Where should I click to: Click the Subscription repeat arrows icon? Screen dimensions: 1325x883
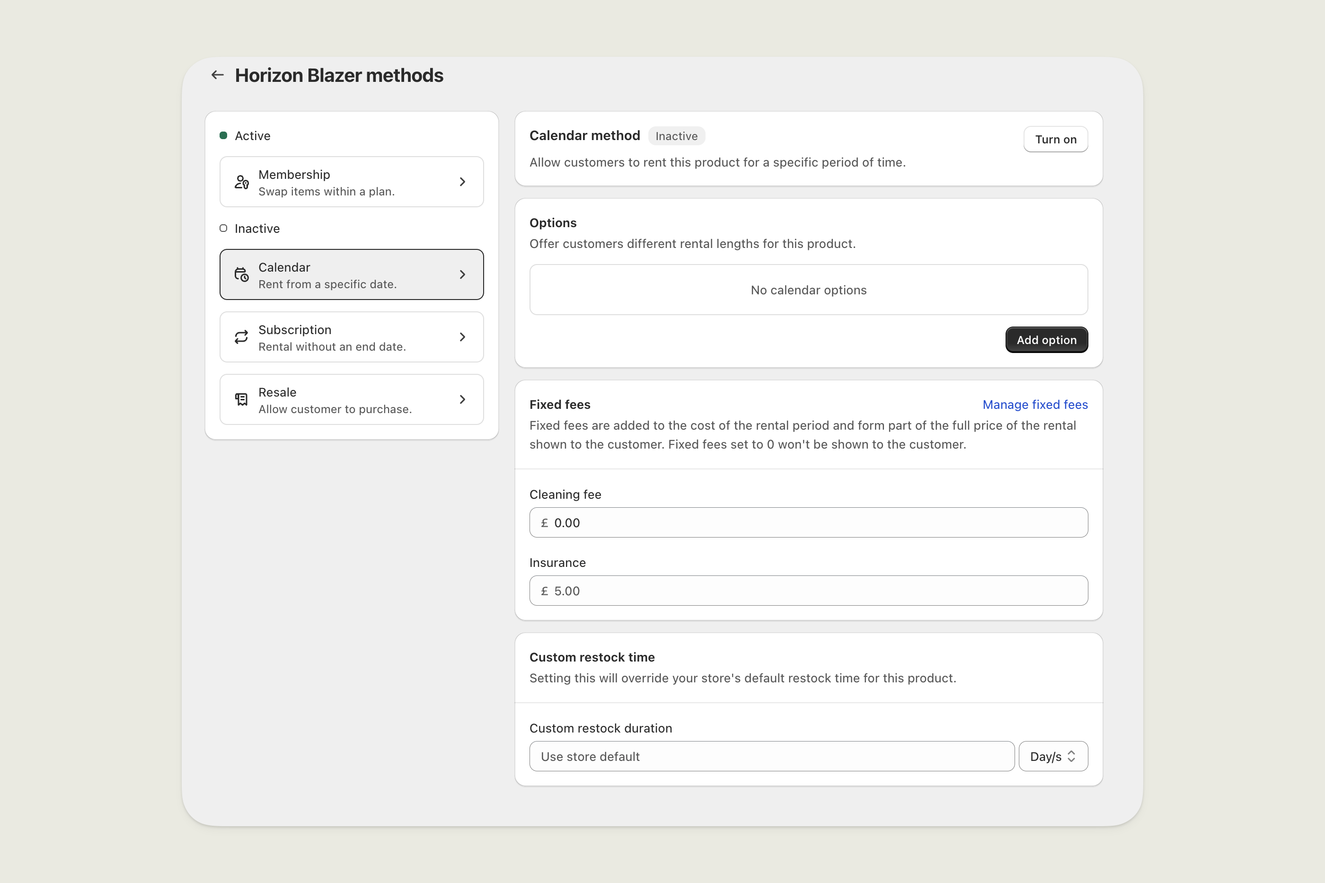click(241, 337)
